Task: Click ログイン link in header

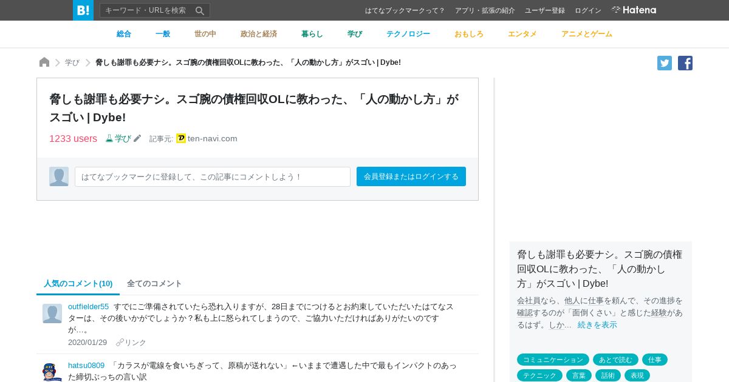Action: click(x=588, y=10)
